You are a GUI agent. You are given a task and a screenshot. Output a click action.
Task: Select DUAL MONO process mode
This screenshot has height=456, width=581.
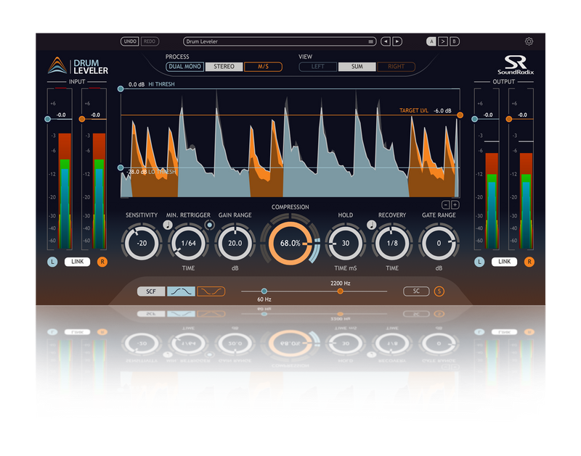185,67
